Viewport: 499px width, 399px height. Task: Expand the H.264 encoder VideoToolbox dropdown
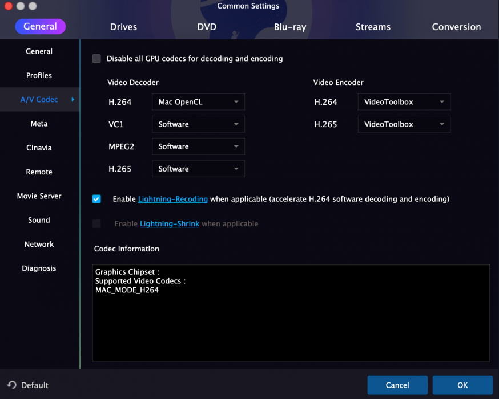click(404, 102)
